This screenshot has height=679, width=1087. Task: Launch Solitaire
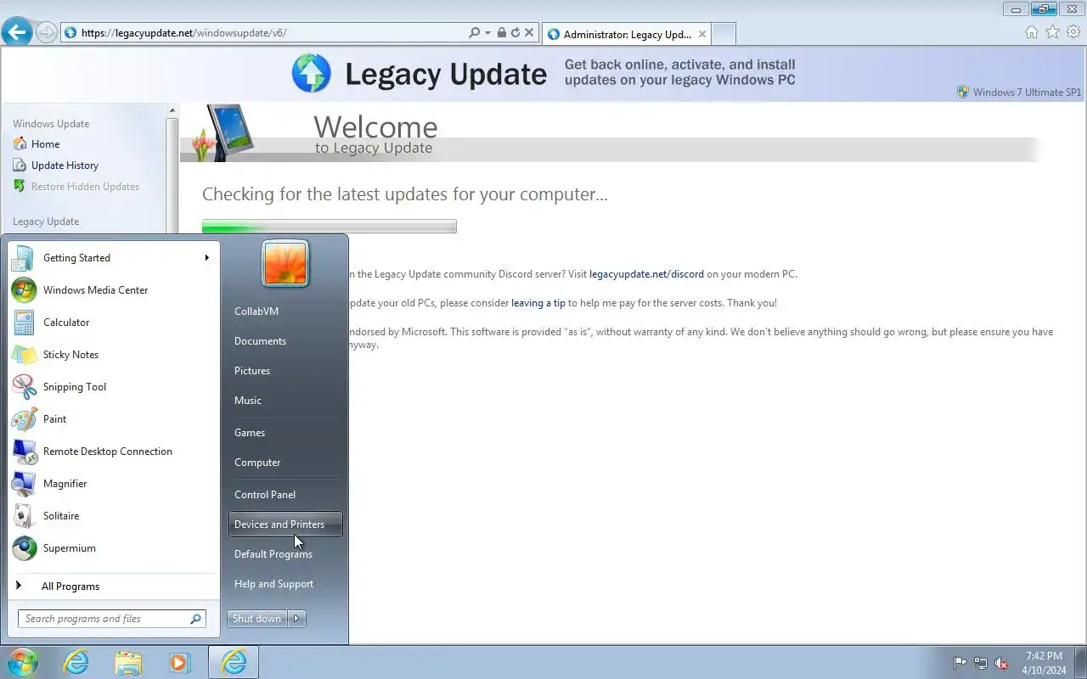pos(113,516)
